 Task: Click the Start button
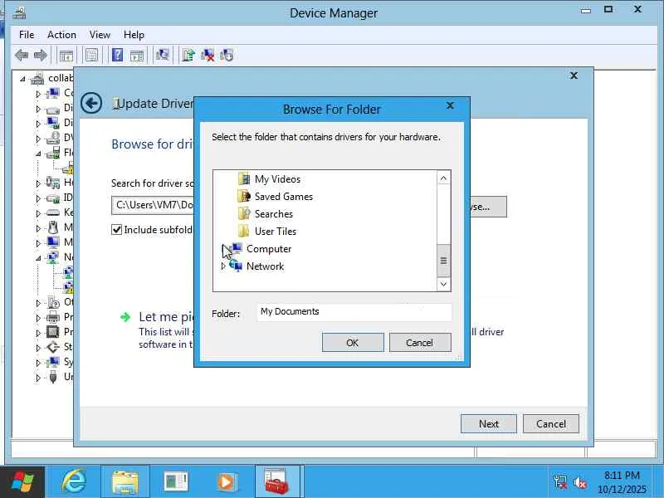22,482
